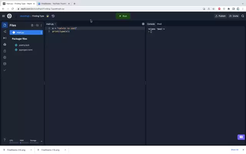Click the browser address bar
Viewport: 246px width, 154px height.
110,9
